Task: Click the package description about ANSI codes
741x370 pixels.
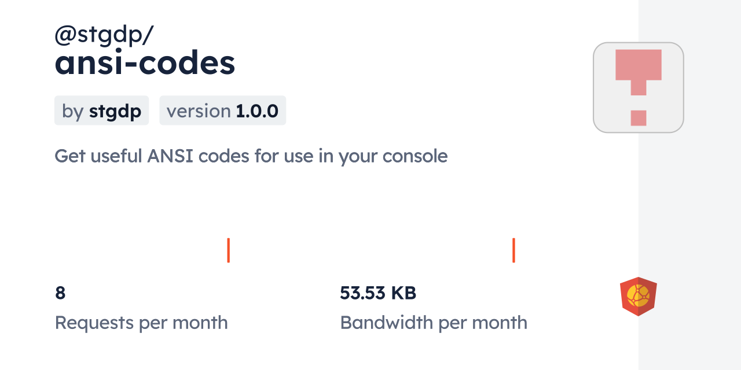Action: pyautogui.click(x=251, y=156)
